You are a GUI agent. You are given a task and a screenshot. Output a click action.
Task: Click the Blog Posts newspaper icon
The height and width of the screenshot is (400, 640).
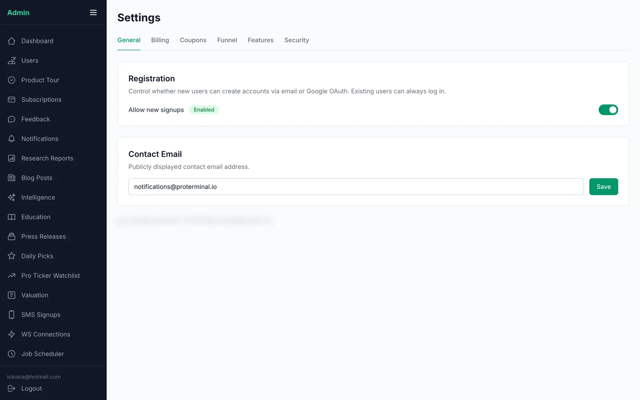(12, 178)
